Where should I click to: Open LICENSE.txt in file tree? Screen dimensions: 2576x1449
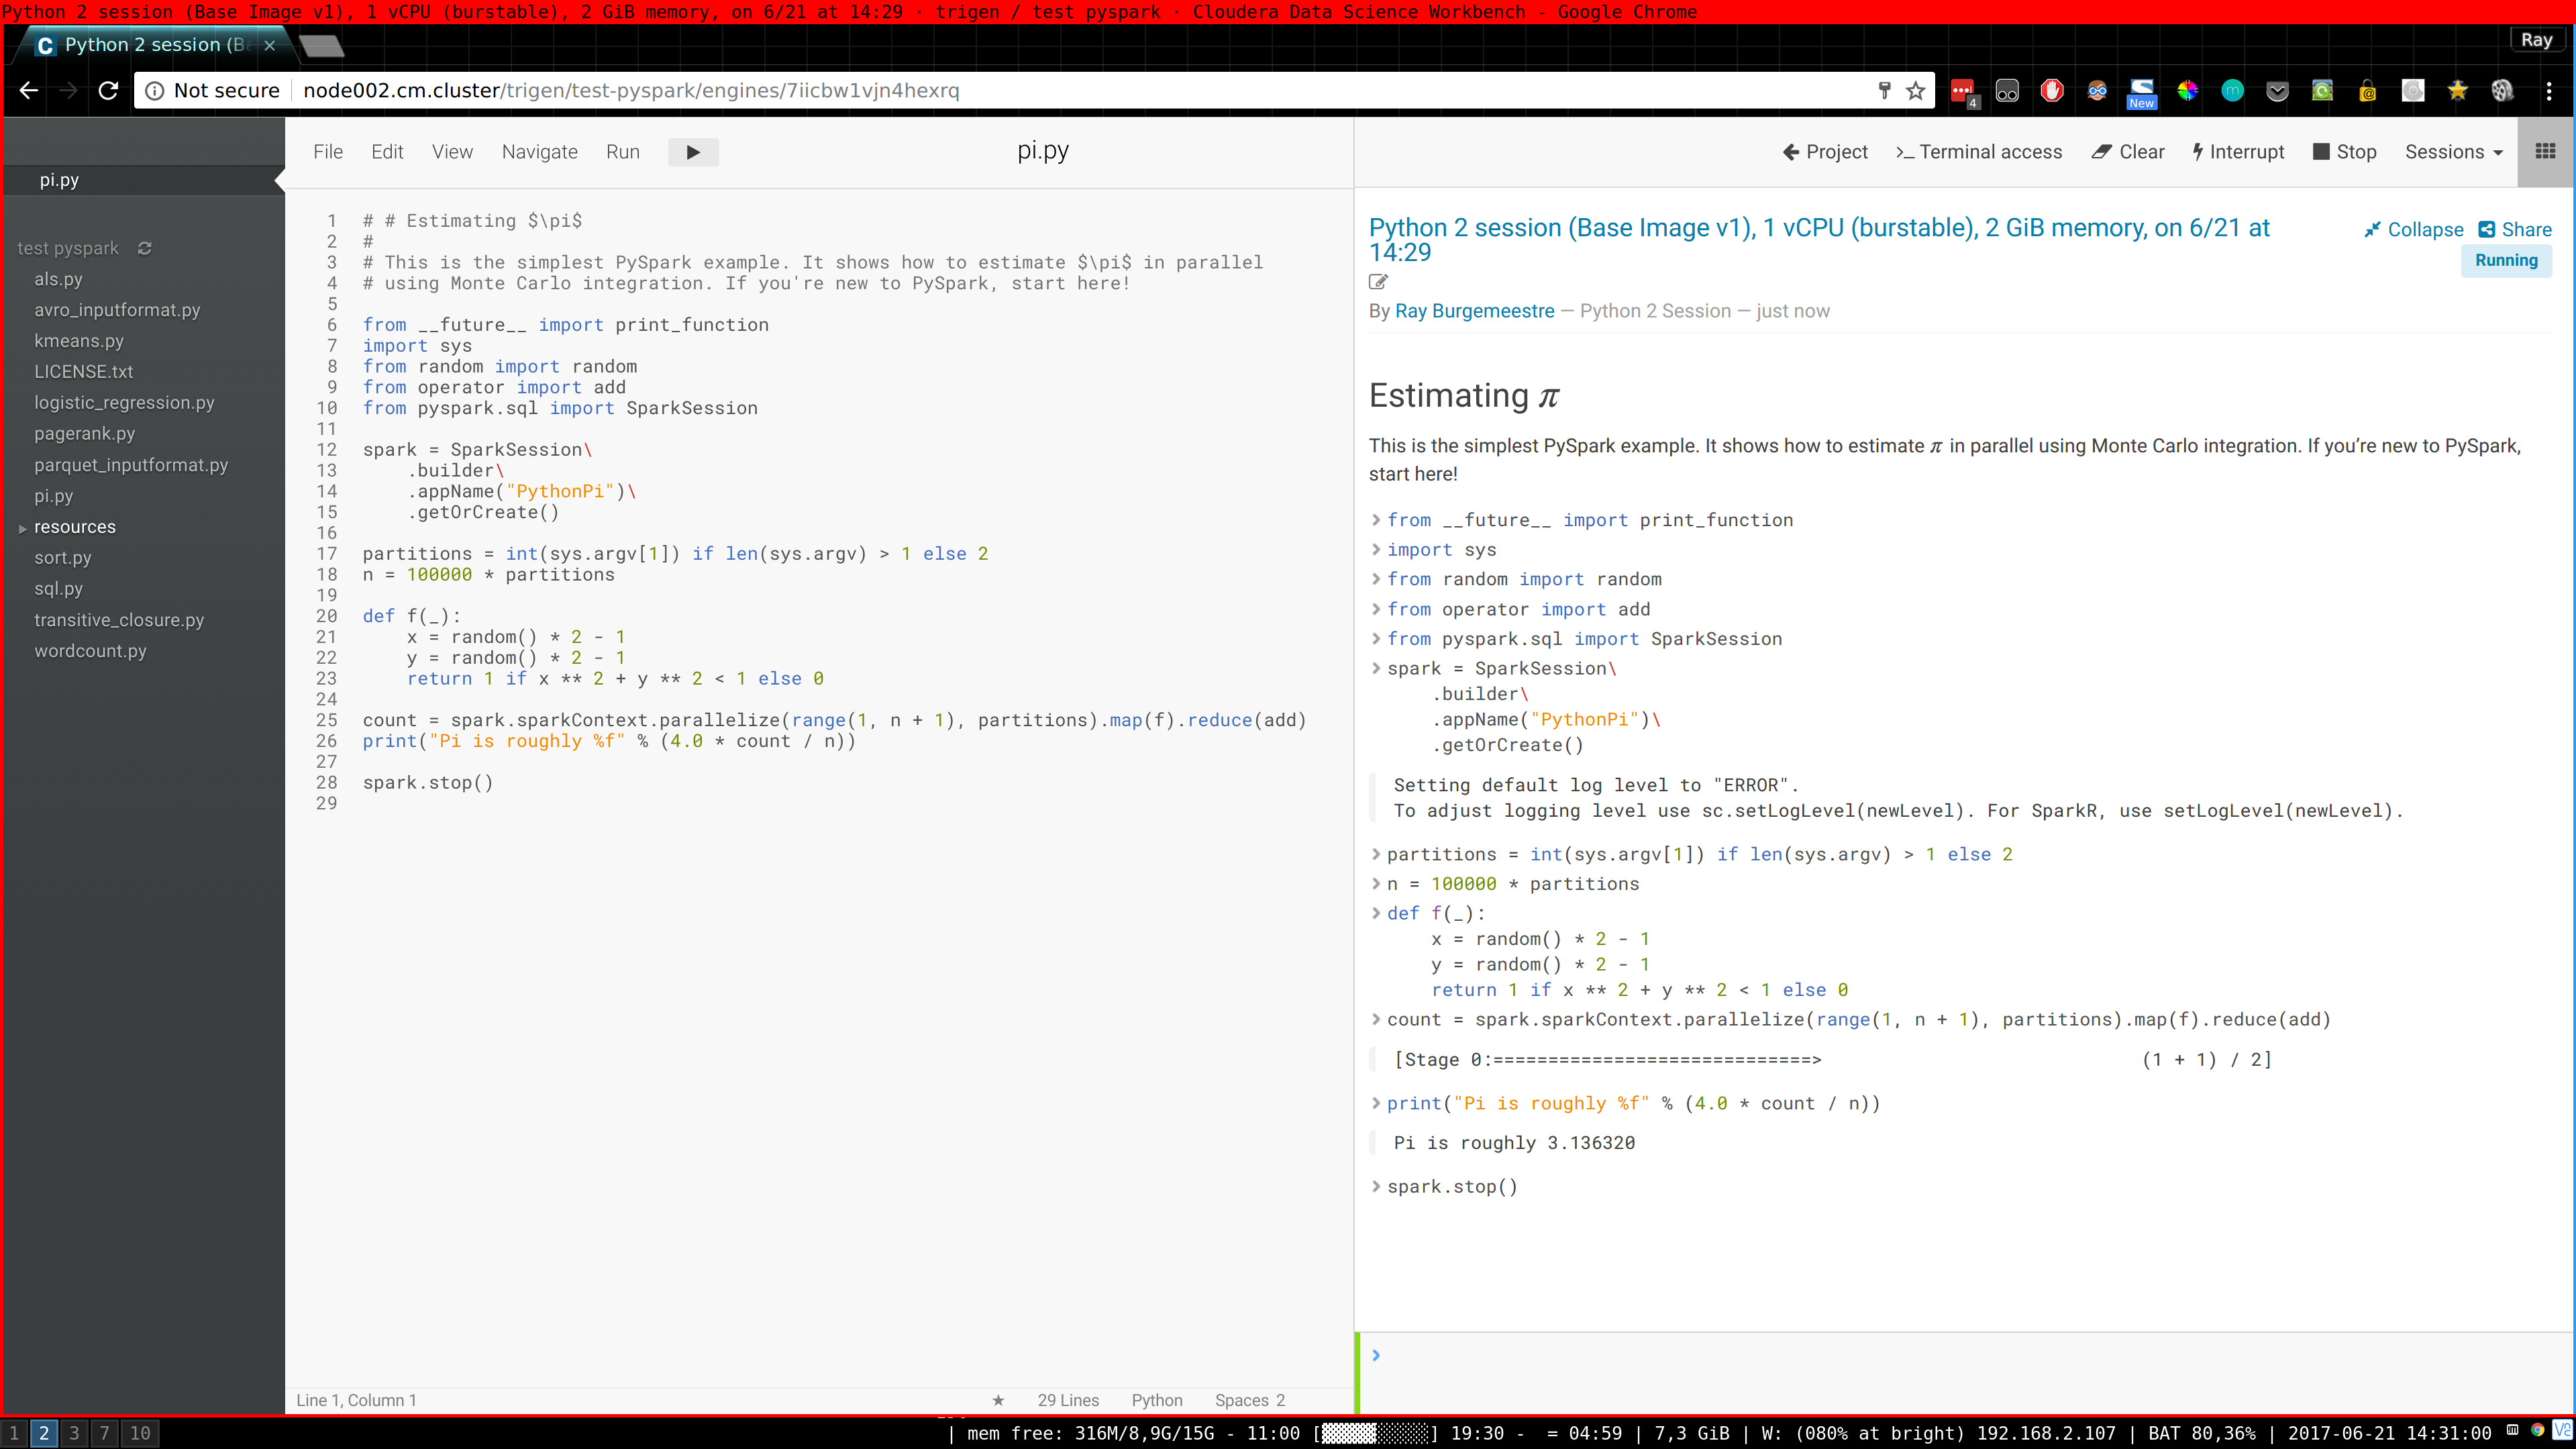[x=83, y=372]
